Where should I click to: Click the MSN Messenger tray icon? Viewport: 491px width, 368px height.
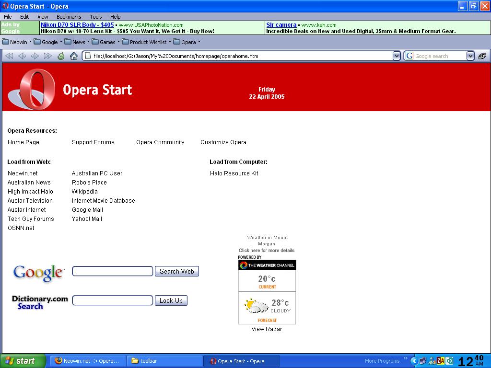tap(432, 361)
